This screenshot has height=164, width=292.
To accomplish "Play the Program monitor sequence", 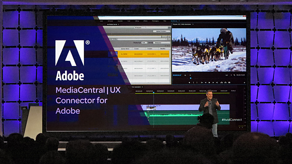I will click(x=209, y=82).
